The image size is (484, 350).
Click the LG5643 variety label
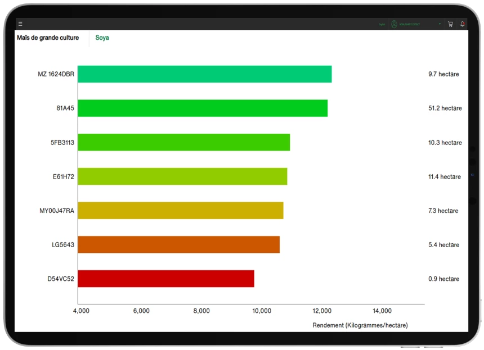tap(62, 244)
